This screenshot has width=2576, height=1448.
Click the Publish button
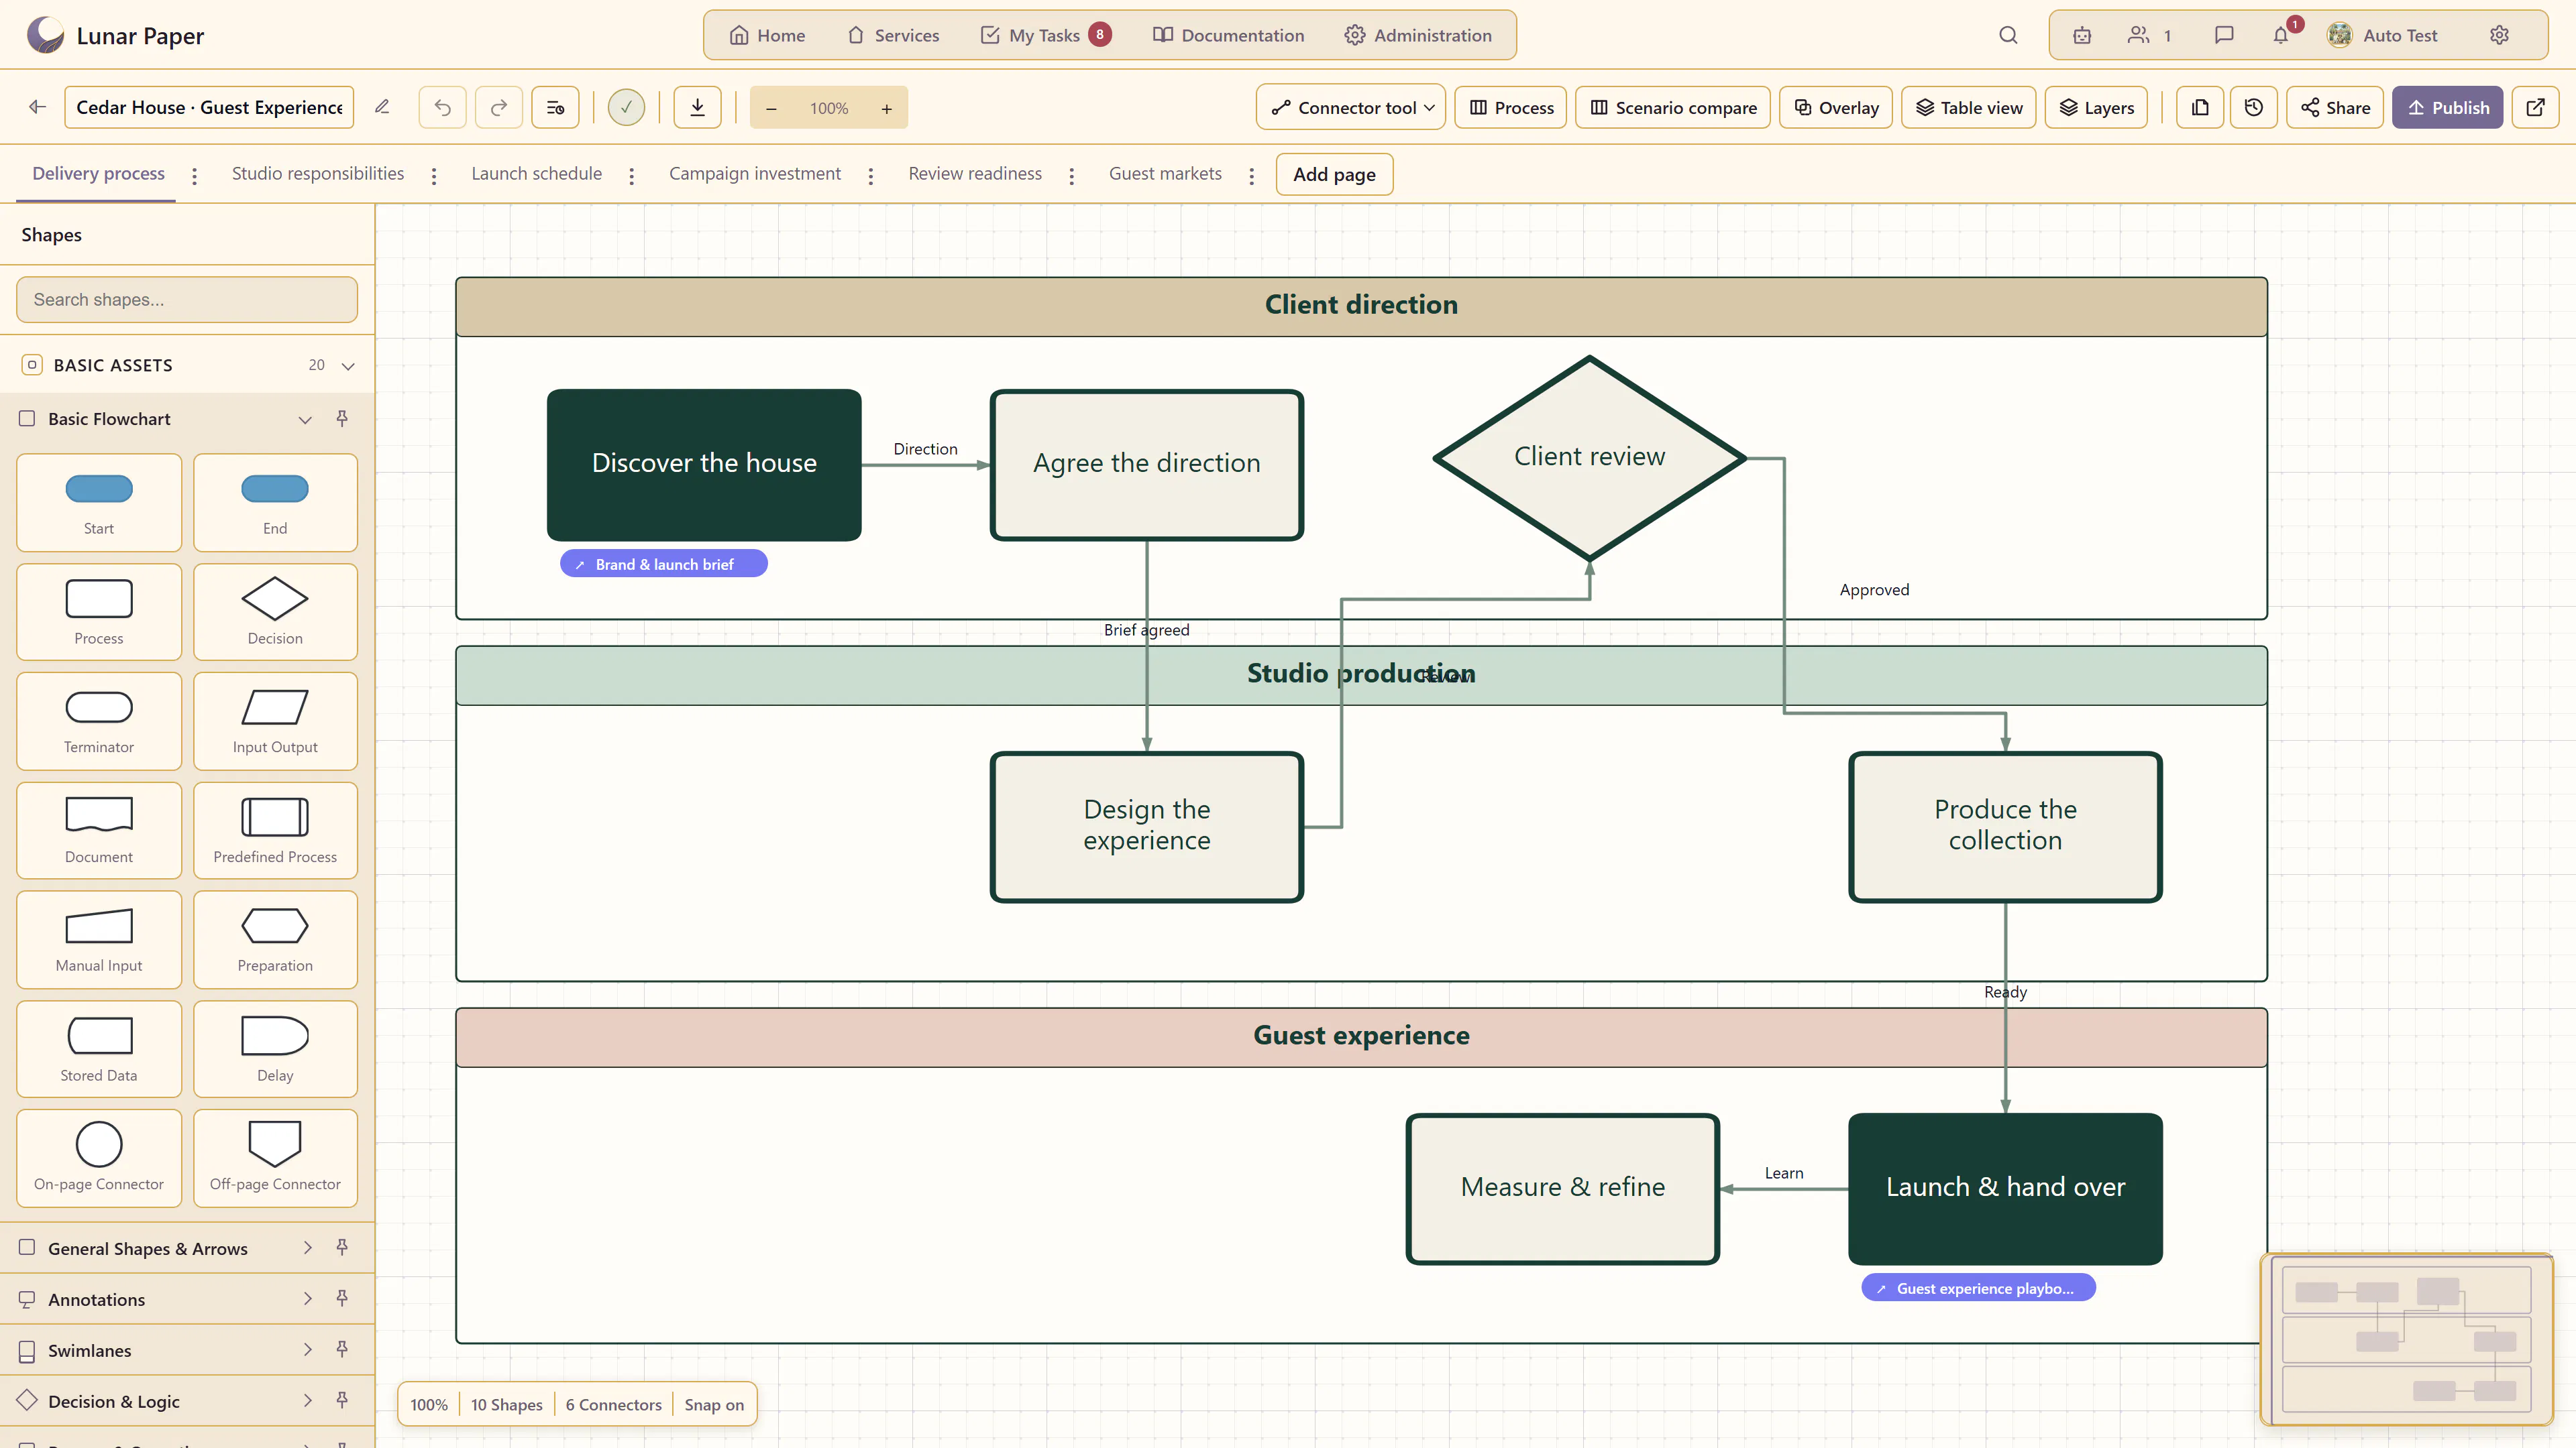click(2447, 107)
